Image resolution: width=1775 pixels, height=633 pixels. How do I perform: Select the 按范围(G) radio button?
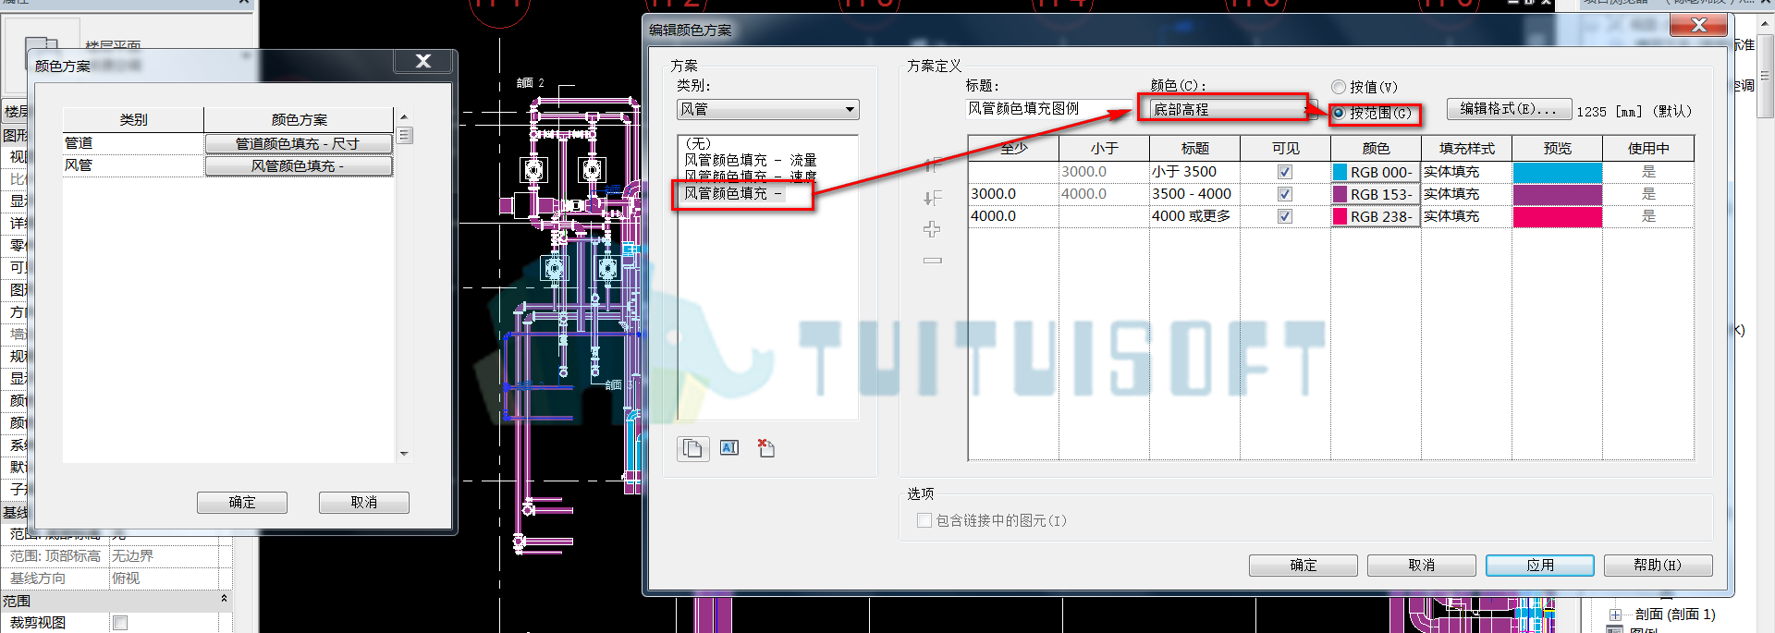[1338, 113]
